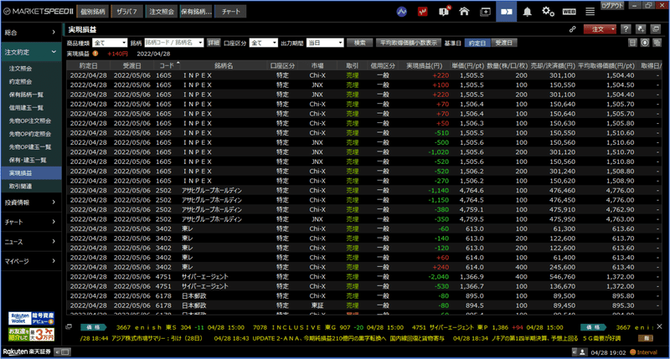Click the brown news label icon at ticker end

646,338
